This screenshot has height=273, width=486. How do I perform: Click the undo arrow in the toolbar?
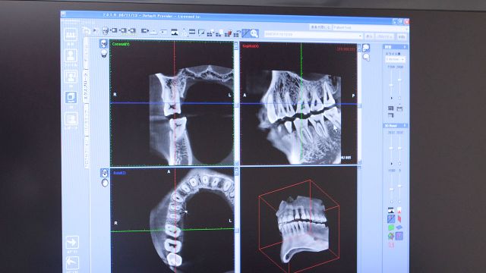(x=86, y=30)
